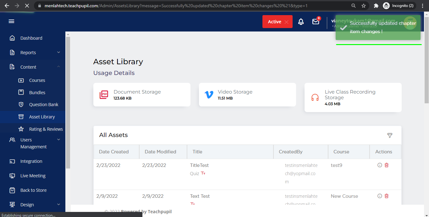429x217 pixels.
Task: Collapse the Content menu
Action: point(58,67)
